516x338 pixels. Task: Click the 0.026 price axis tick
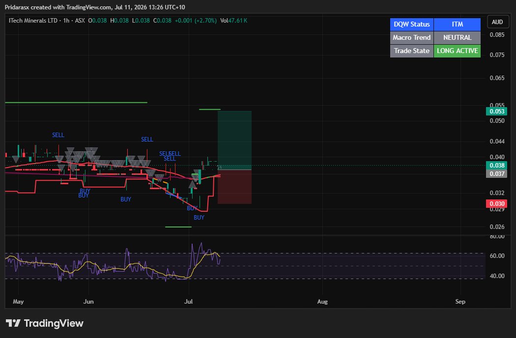tap(497, 227)
